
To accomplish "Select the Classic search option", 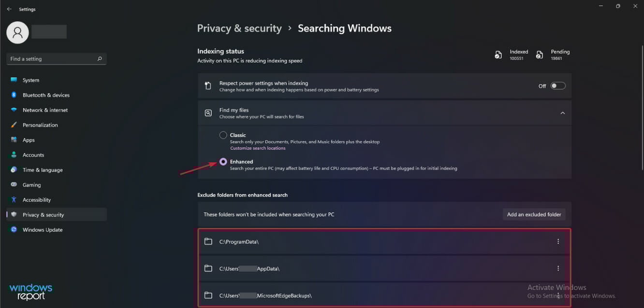I will [223, 135].
